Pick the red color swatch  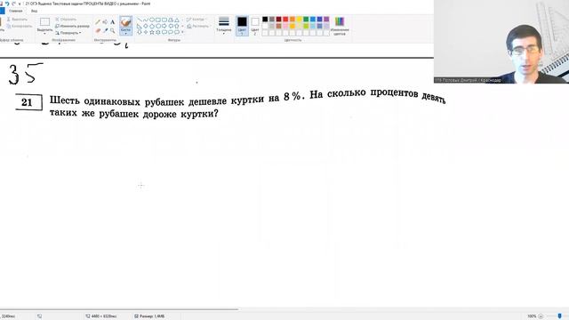click(285, 20)
